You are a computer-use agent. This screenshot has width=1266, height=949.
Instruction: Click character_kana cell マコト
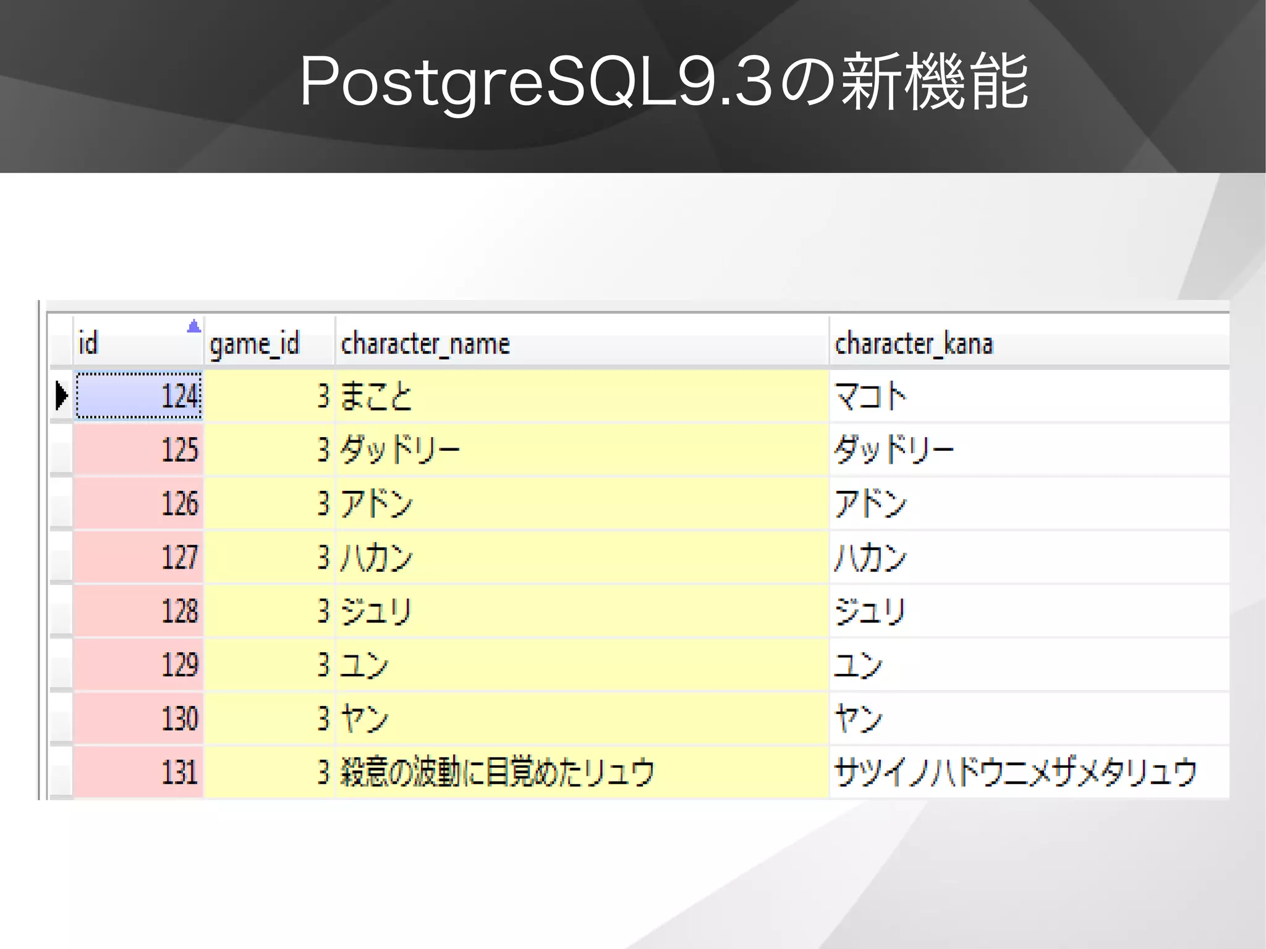pos(1029,396)
